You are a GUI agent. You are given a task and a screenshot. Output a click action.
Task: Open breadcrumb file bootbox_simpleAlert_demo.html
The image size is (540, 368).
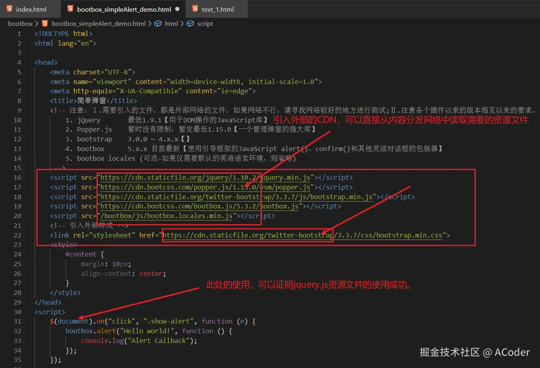pyautogui.click(x=99, y=23)
